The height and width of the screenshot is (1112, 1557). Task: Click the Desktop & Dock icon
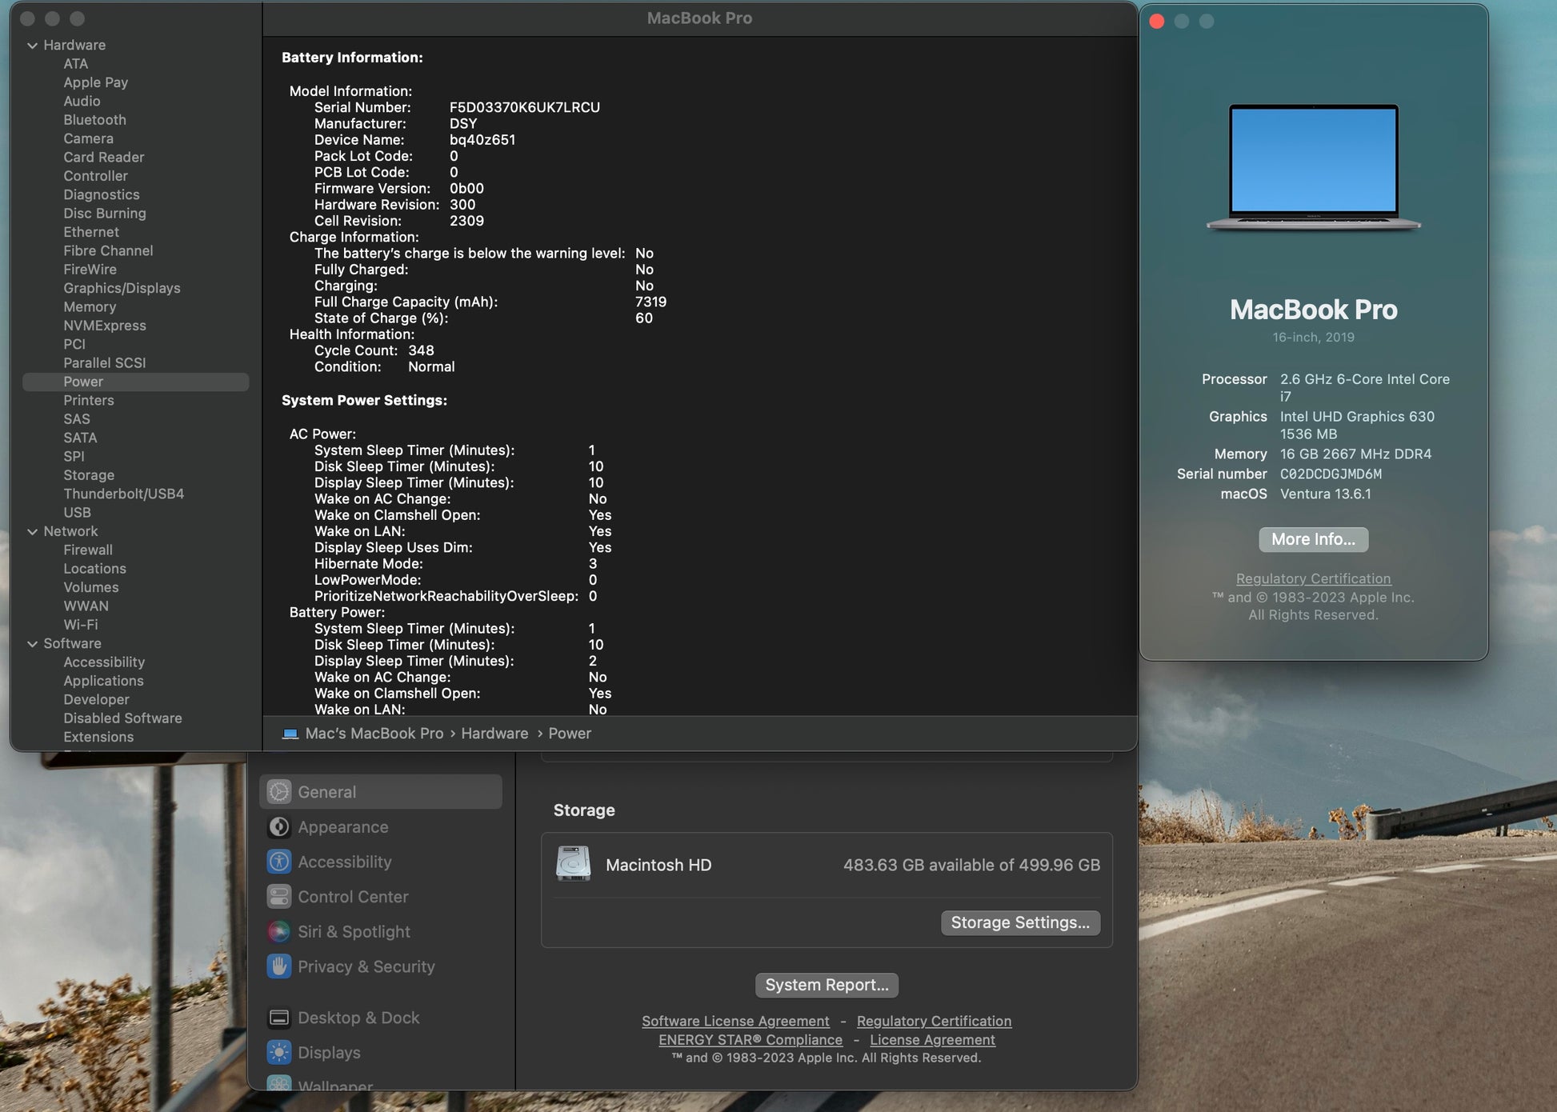click(278, 1018)
